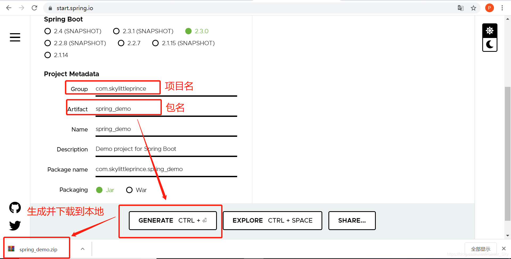
Task: Close the downloads bar
Action: (504, 249)
